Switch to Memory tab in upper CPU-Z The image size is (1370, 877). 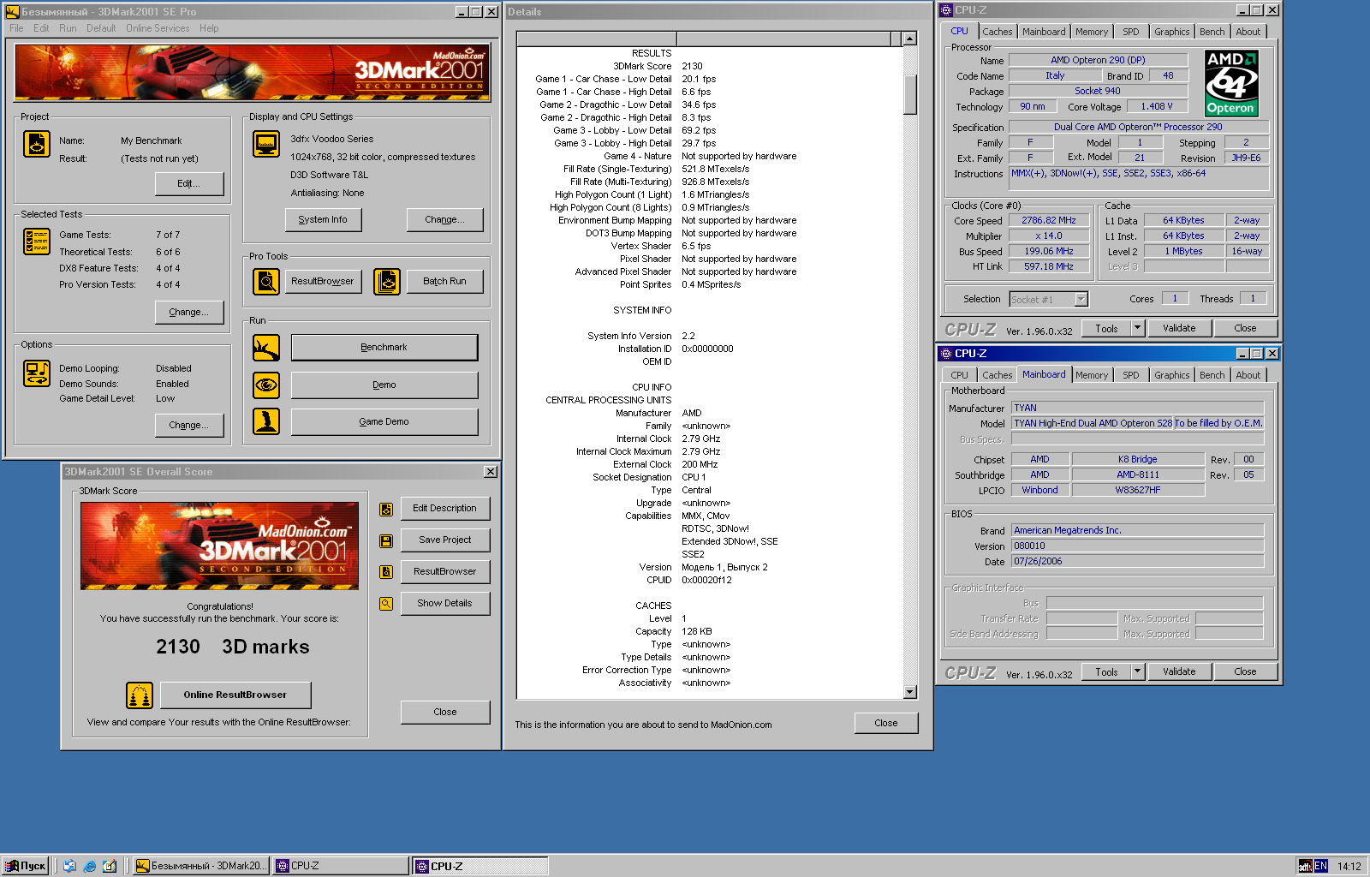(1092, 32)
